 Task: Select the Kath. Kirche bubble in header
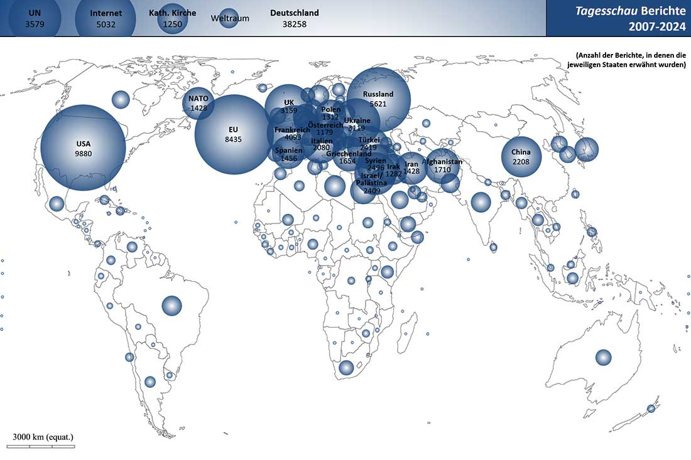[172, 18]
